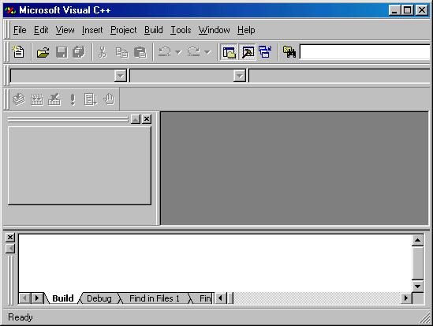Image resolution: width=433 pixels, height=326 pixels.
Task: Open the View menu
Action: click(65, 30)
